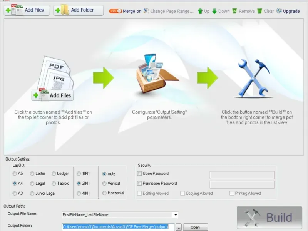Click the arrow pointing to the Build tools
The width and height of the screenshot is (308, 231).
tap(208, 78)
